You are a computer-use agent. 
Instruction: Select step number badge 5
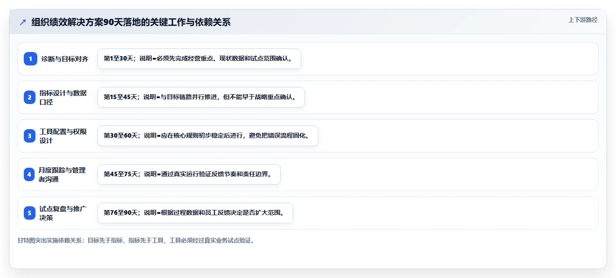30,213
